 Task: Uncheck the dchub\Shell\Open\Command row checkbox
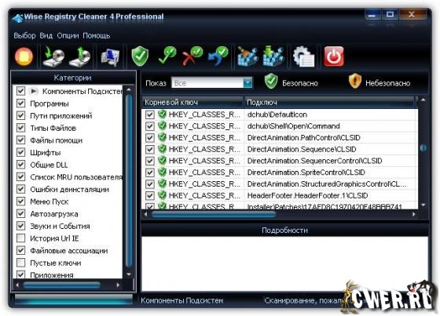pyautogui.click(x=150, y=126)
